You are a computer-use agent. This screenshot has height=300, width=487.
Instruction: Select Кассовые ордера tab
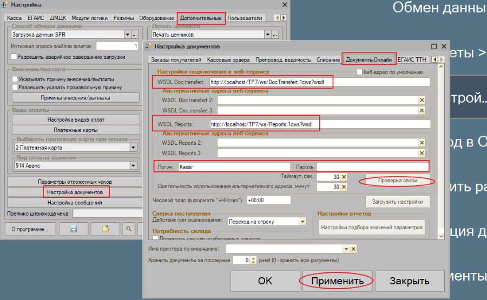228,59
